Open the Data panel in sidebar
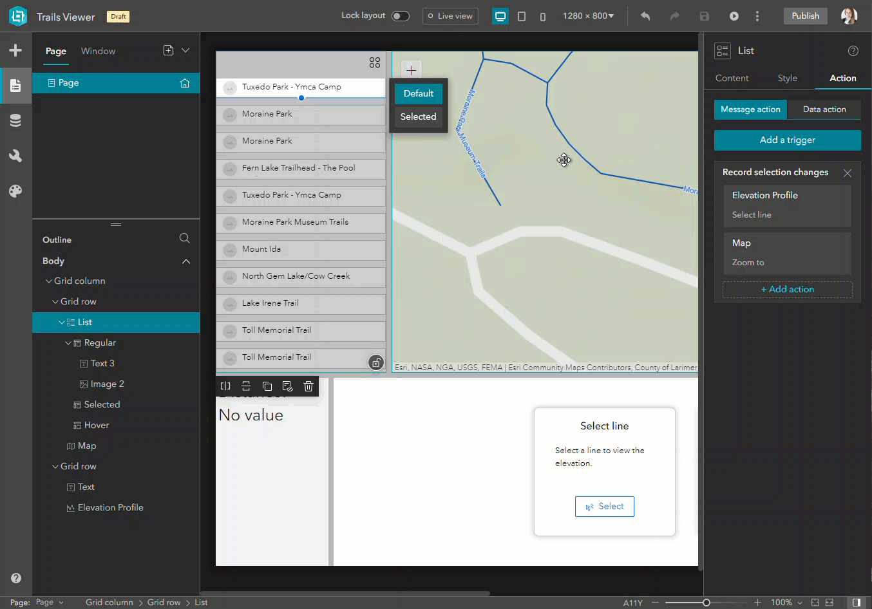The height and width of the screenshot is (609, 872). click(x=15, y=120)
